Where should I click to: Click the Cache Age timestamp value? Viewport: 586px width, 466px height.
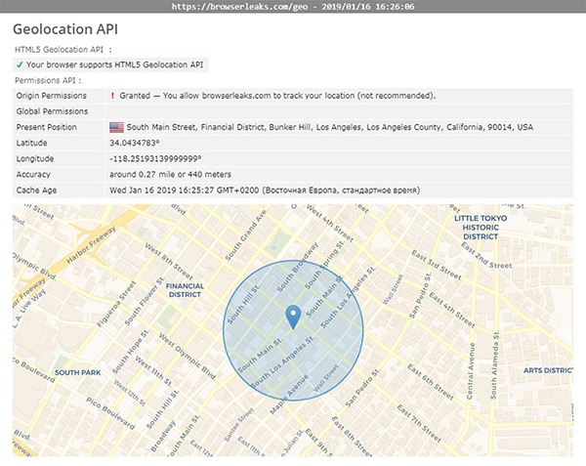[265, 191]
